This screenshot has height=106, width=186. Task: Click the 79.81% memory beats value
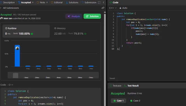79,34
